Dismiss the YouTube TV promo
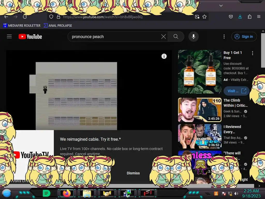The width and height of the screenshot is (265, 199). click(x=133, y=173)
